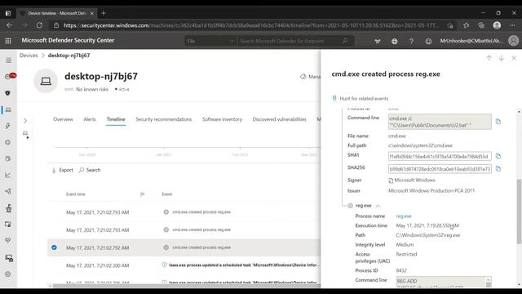Viewport: 522px width, 294px height.
Task: Click the Event time column header
Action: point(76,194)
